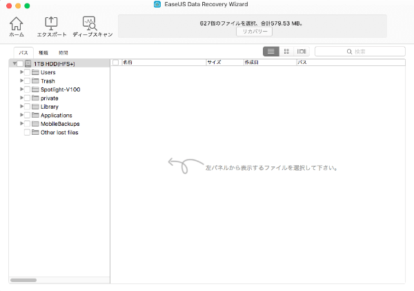The image size is (414, 291).
Task: Expand the Users folder
Action: [21, 72]
